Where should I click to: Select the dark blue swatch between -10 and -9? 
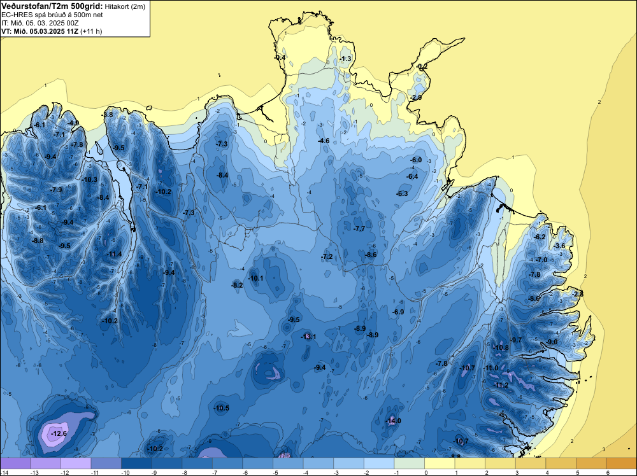(x=136, y=463)
